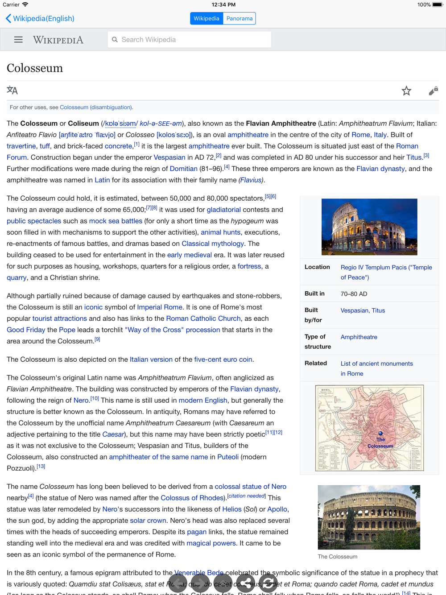This screenshot has width=446, height=595.
Task: Follow the Puteoli link
Action: coord(228,457)
